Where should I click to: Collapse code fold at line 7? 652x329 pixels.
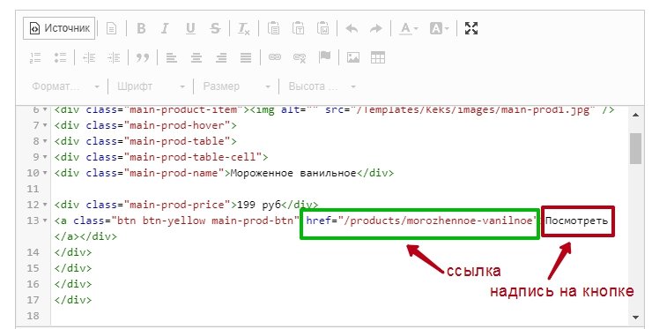pyautogui.click(x=45, y=125)
